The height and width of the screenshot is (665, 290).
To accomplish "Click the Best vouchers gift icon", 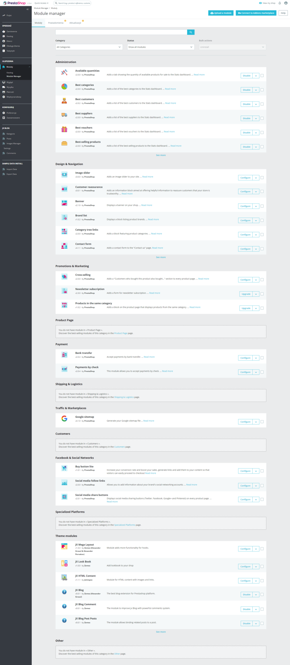I will pyautogui.click(x=64, y=129).
